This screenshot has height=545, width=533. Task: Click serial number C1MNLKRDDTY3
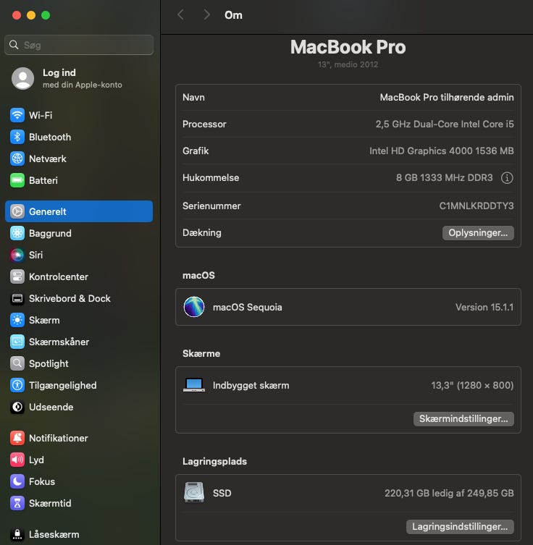pos(477,206)
